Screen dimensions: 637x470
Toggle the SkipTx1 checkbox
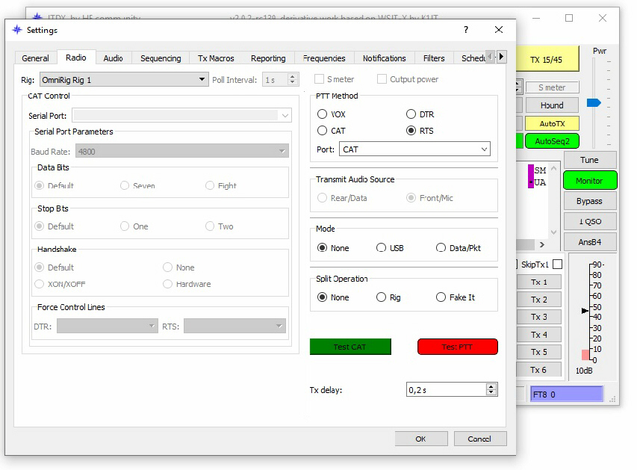pyautogui.click(x=557, y=265)
